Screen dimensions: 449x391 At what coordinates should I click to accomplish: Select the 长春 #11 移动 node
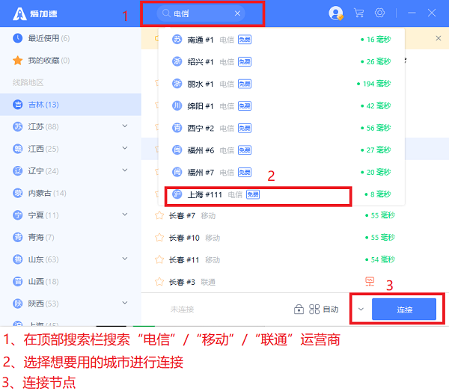[295, 259]
